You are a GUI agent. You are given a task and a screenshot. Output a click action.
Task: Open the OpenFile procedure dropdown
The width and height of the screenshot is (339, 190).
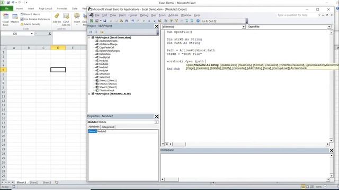click(329, 27)
